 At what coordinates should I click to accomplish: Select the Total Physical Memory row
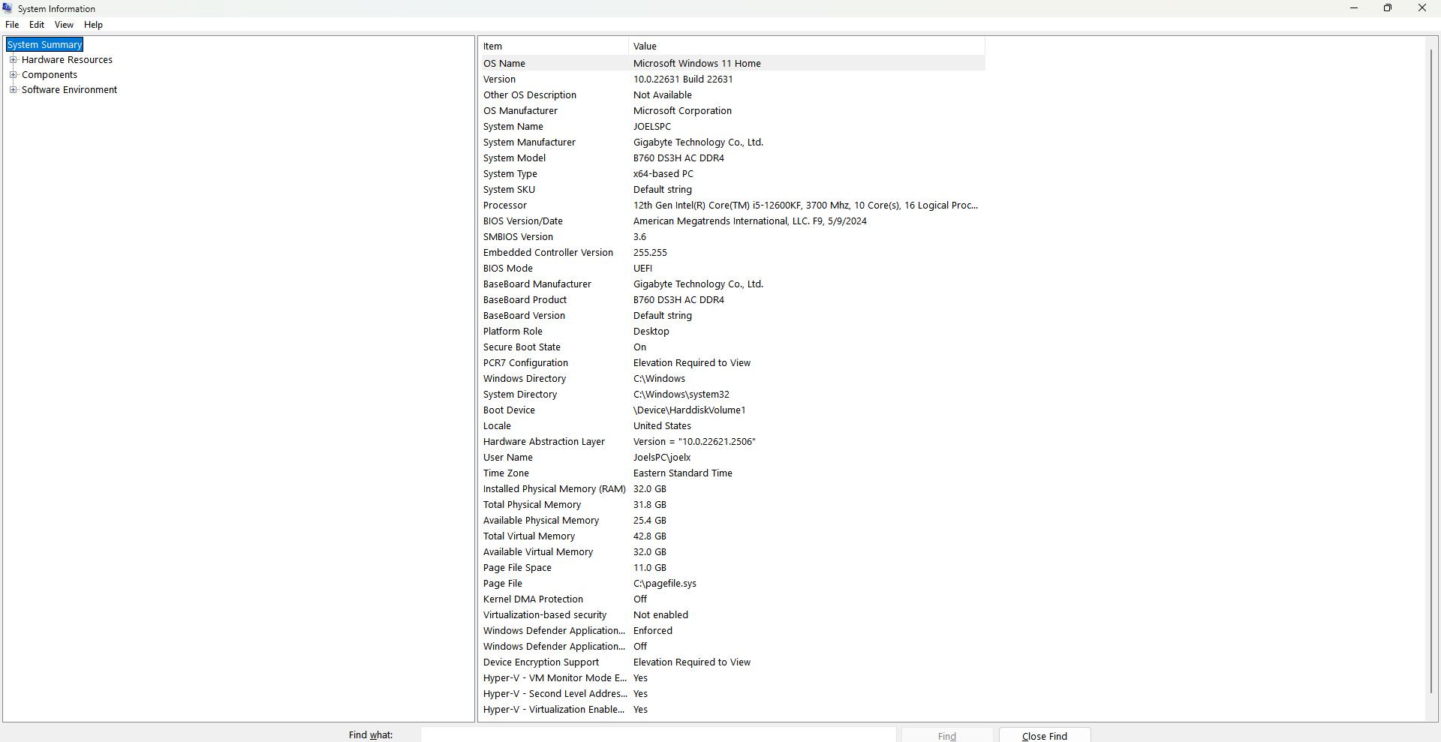point(733,505)
